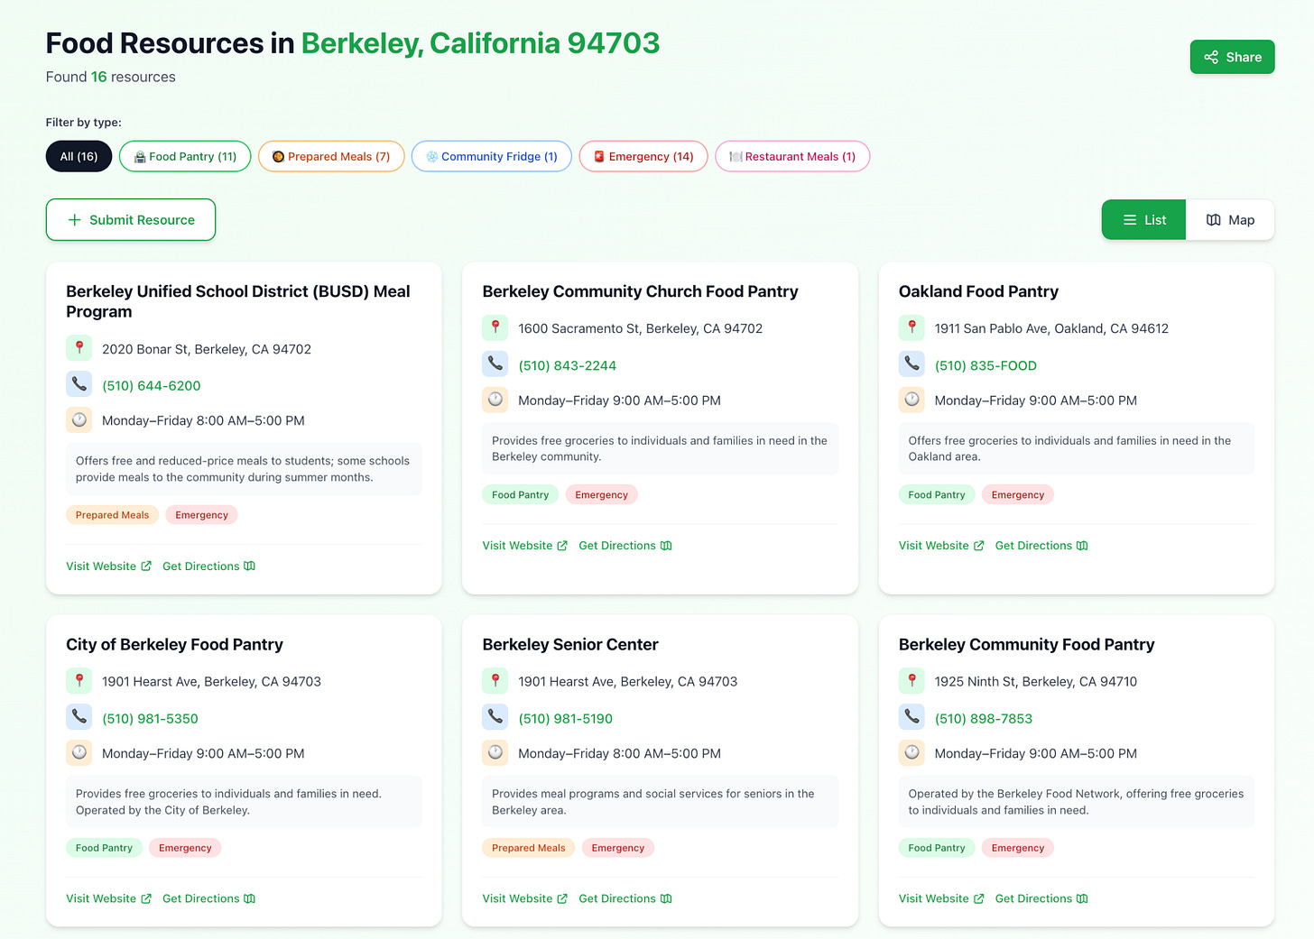The image size is (1314, 939).
Task: Click location pin icon for BUSD Meal Program
Action: pyautogui.click(x=79, y=348)
